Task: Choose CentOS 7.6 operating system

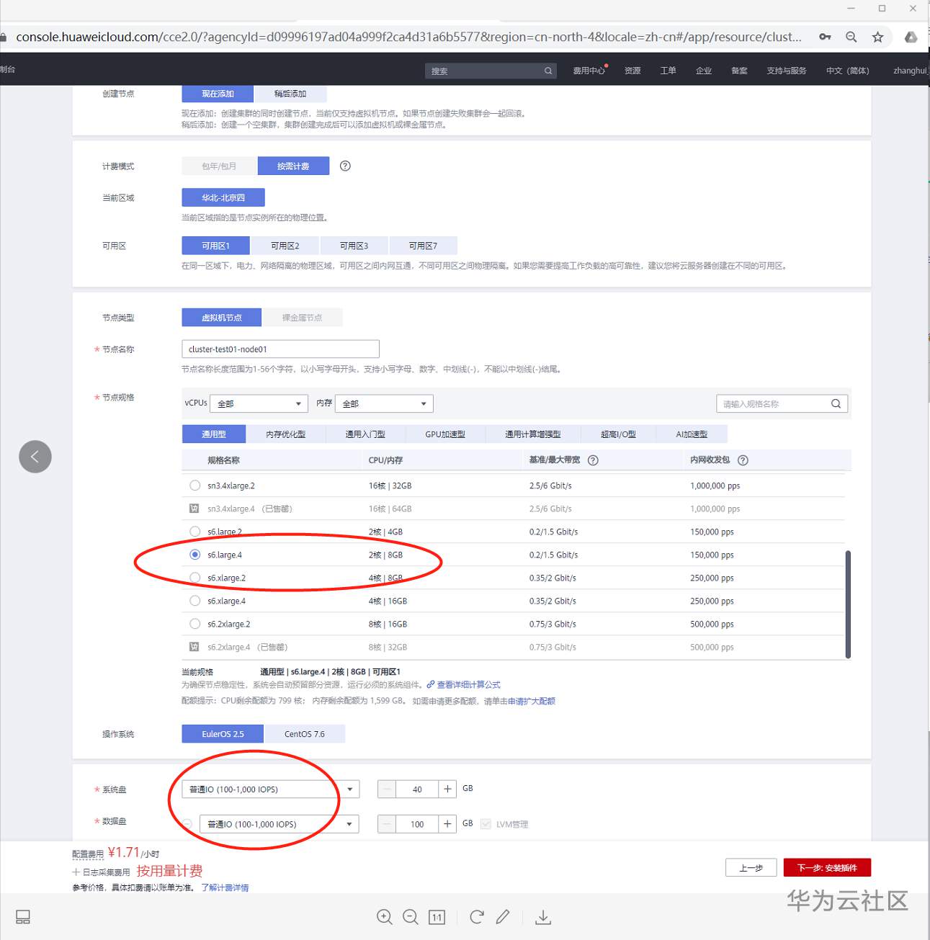Action: 305,734
